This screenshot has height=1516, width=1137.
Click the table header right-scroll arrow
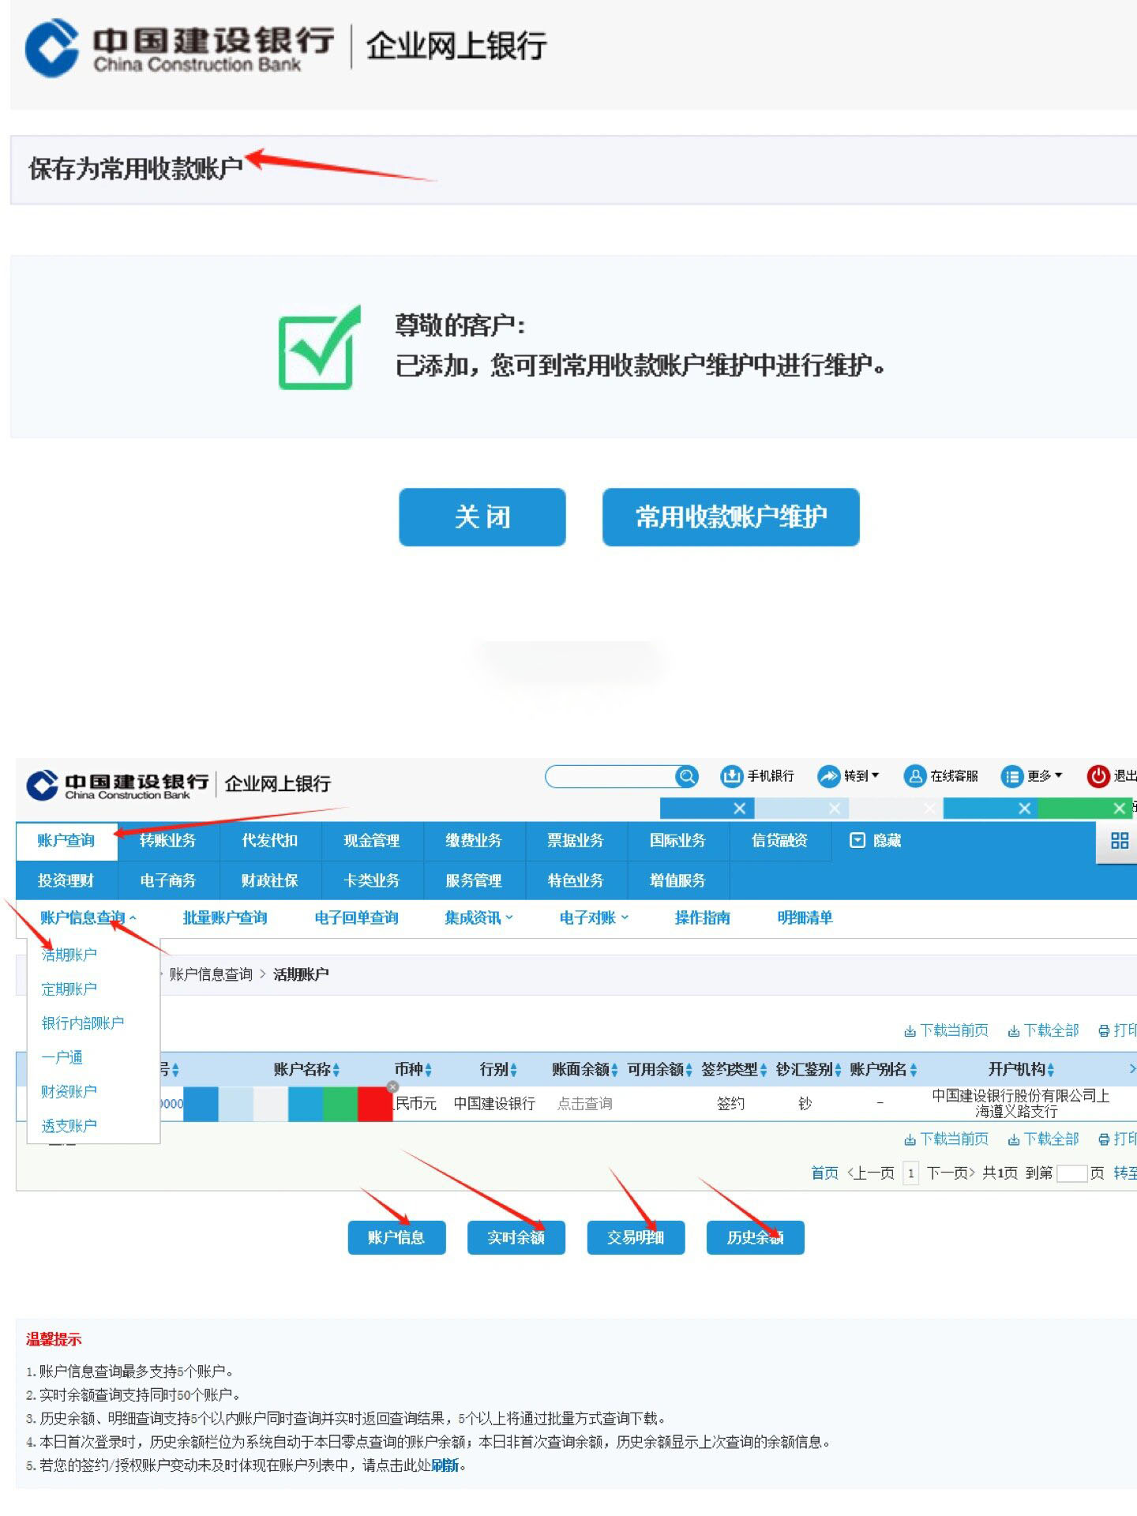pyautogui.click(x=1131, y=1069)
